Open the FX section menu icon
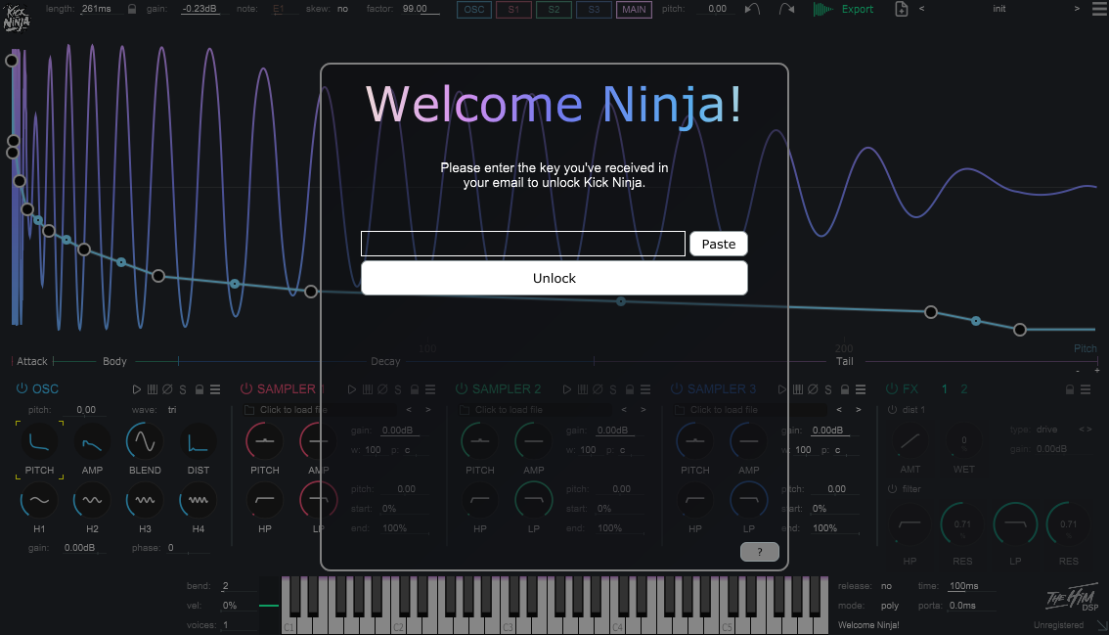Screen dimensions: 1109x635 [x=1085, y=389]
